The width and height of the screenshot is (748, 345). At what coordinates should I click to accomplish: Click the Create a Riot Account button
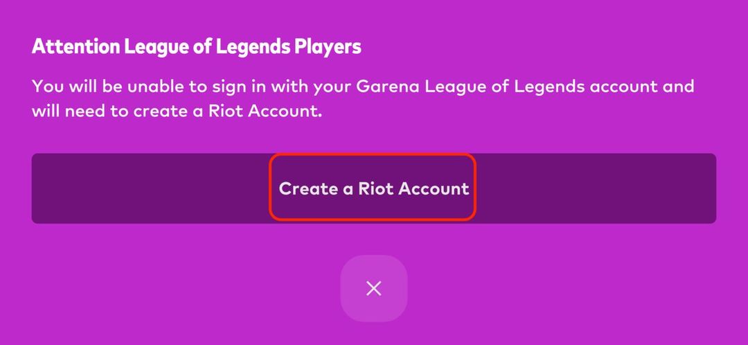373,188
